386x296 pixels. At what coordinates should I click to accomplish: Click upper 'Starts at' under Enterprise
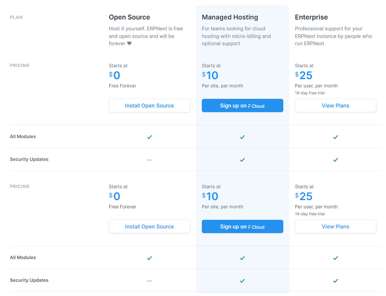point(304,66)
